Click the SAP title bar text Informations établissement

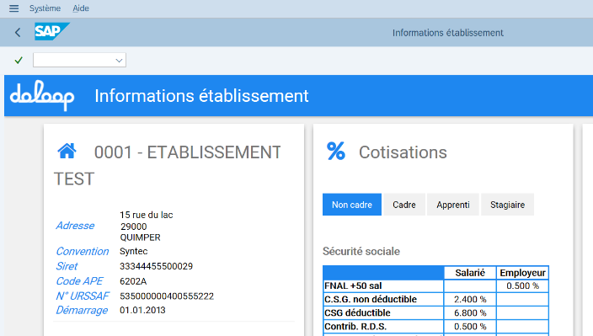448,33
